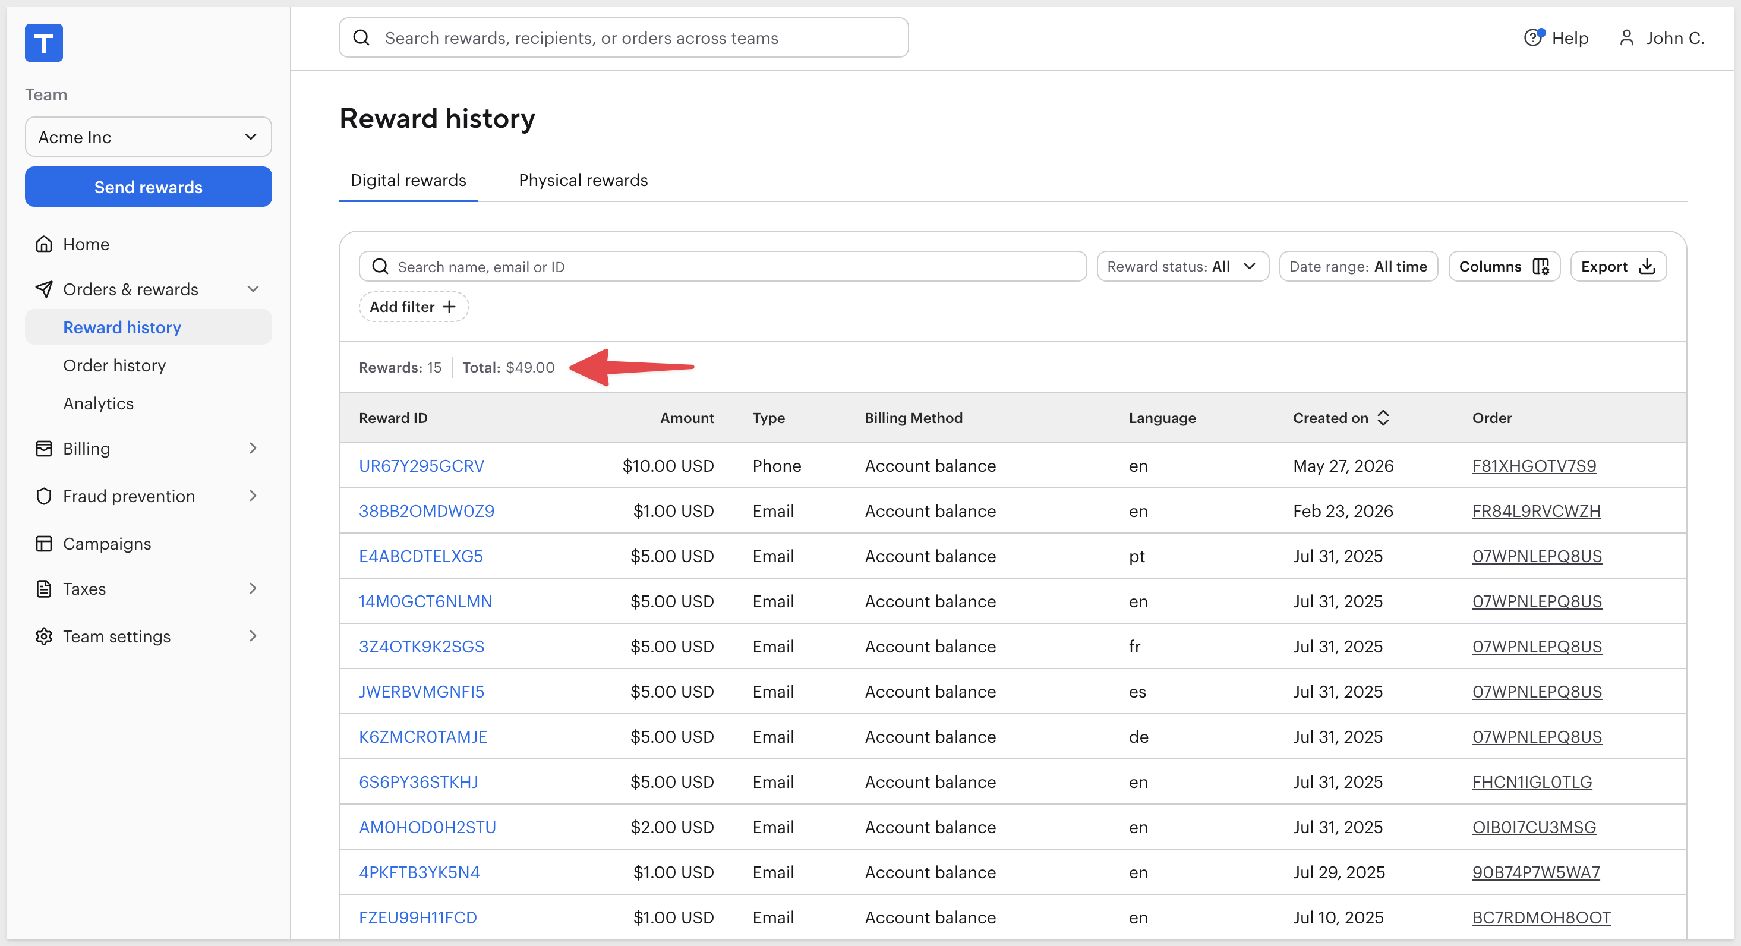Viewport: 1741px width, 946px height.
Task: Open order F81XHGOTV7S9
Action: pyautogui.click(x=1534, y=466)
